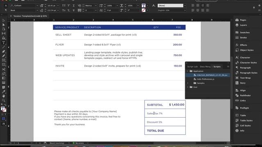This screenshot has height=147, width=262.
Task: Toggle All Caps formatting
Action: pos(64,6)
